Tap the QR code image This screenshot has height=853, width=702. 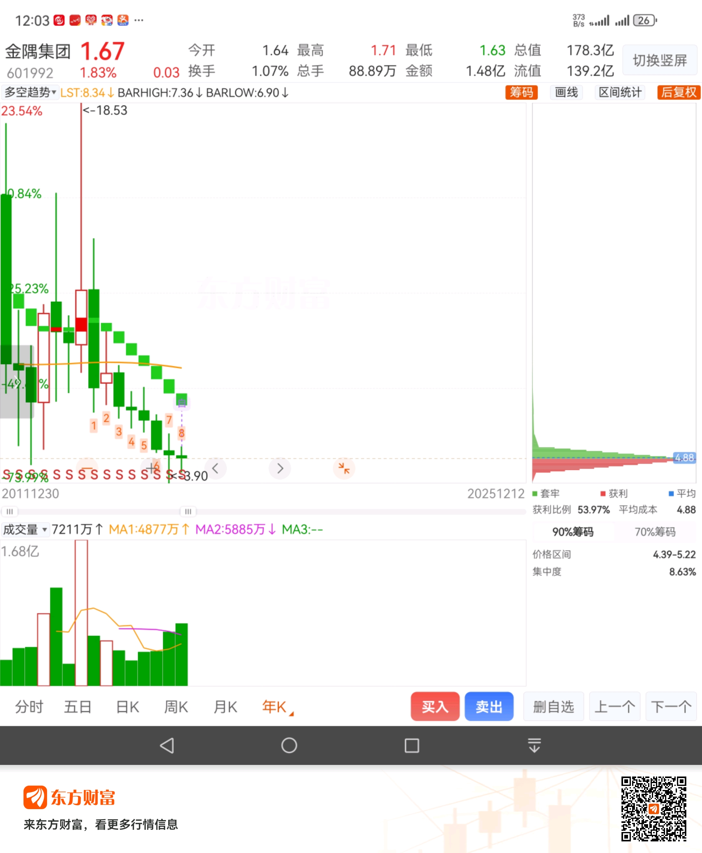653,808
